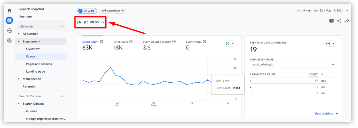The width and height of the screenshot is (358, 128).
Task: Click the May 15 data point on chart
Action: (x=207, y=80)
